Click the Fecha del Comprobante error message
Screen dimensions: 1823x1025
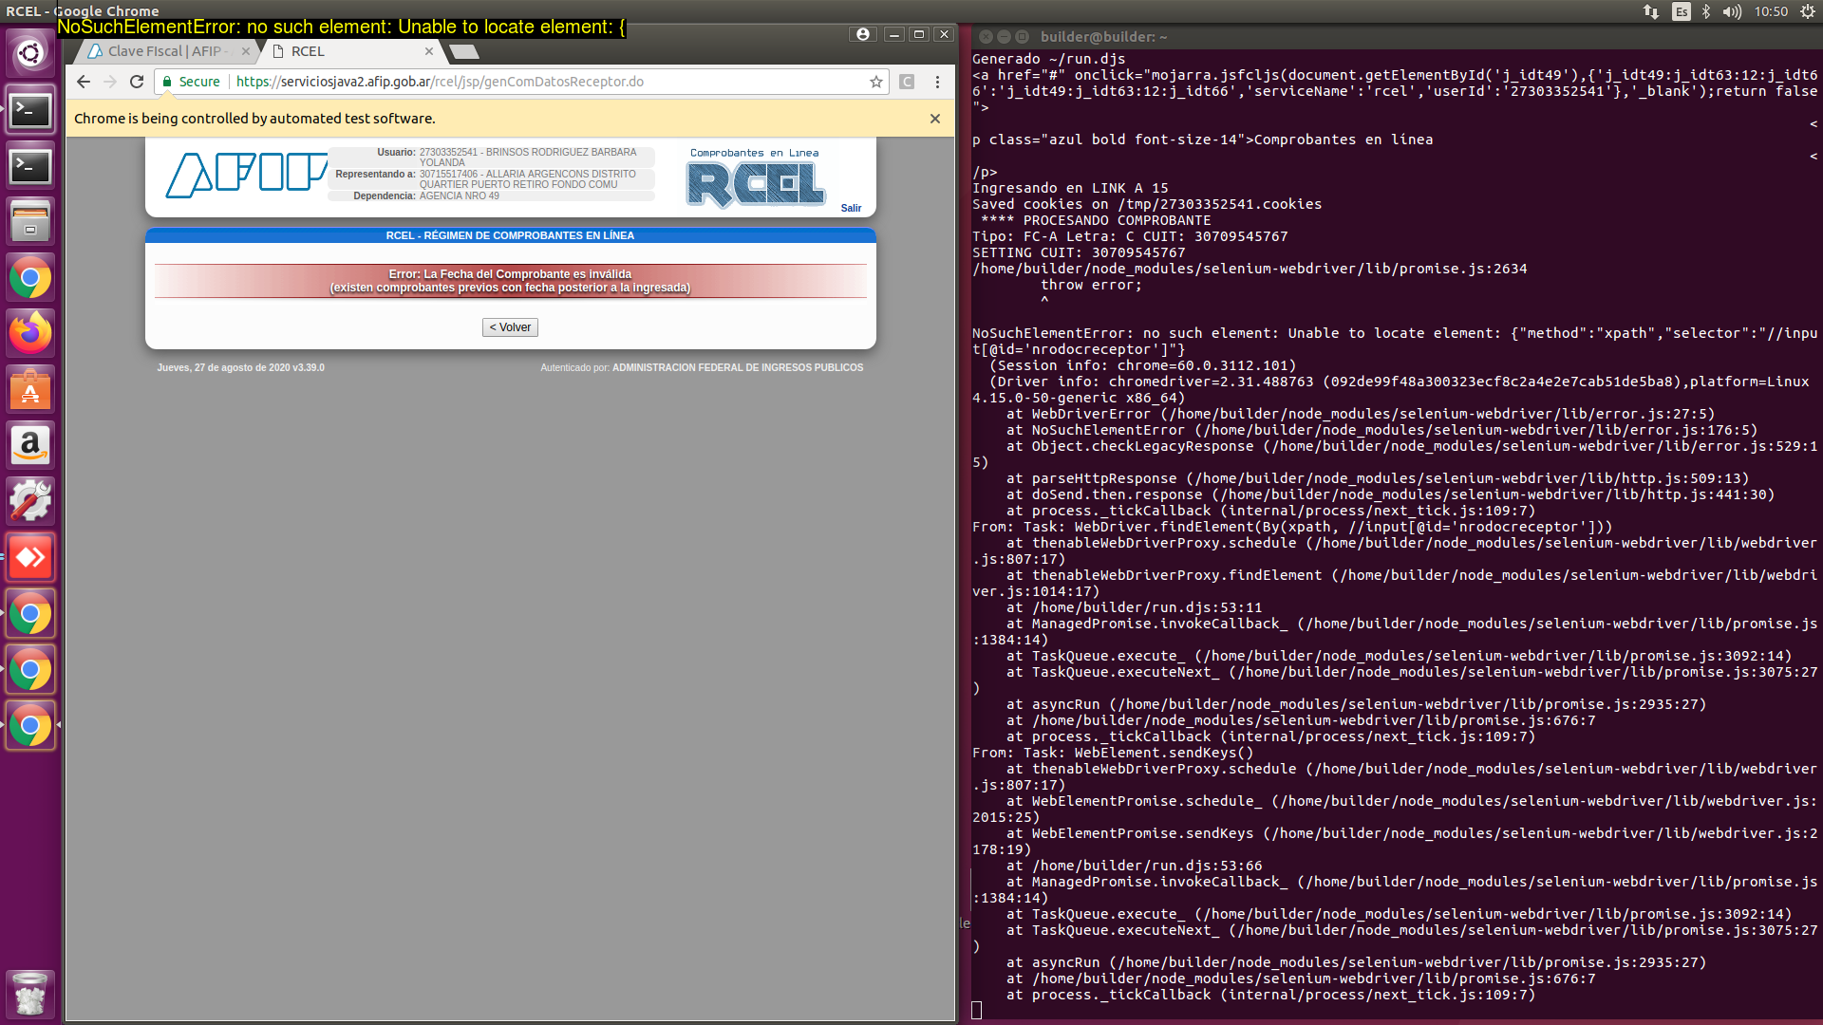point(510,281)
